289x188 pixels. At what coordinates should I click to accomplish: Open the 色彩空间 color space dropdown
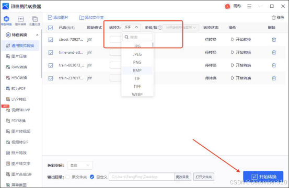(x=80, y=166)
